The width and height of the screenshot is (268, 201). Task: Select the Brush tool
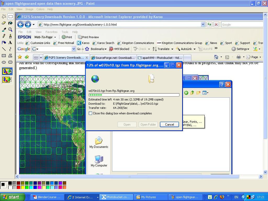click(10, 36)
